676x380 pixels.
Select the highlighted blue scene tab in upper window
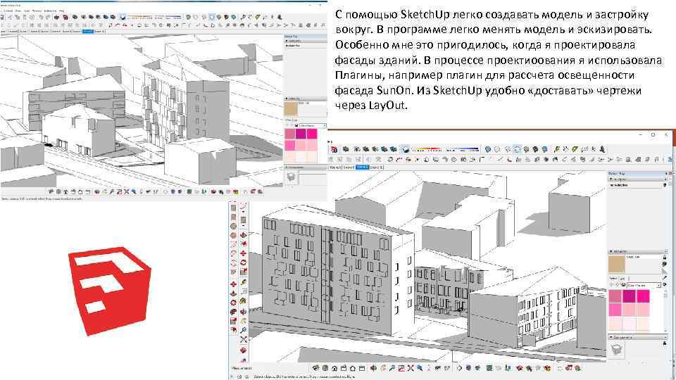point(87,32)
